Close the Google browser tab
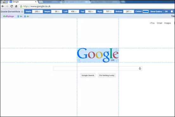Screen dimensions: 175x117 pyautogui.click(x=36, y=2)
